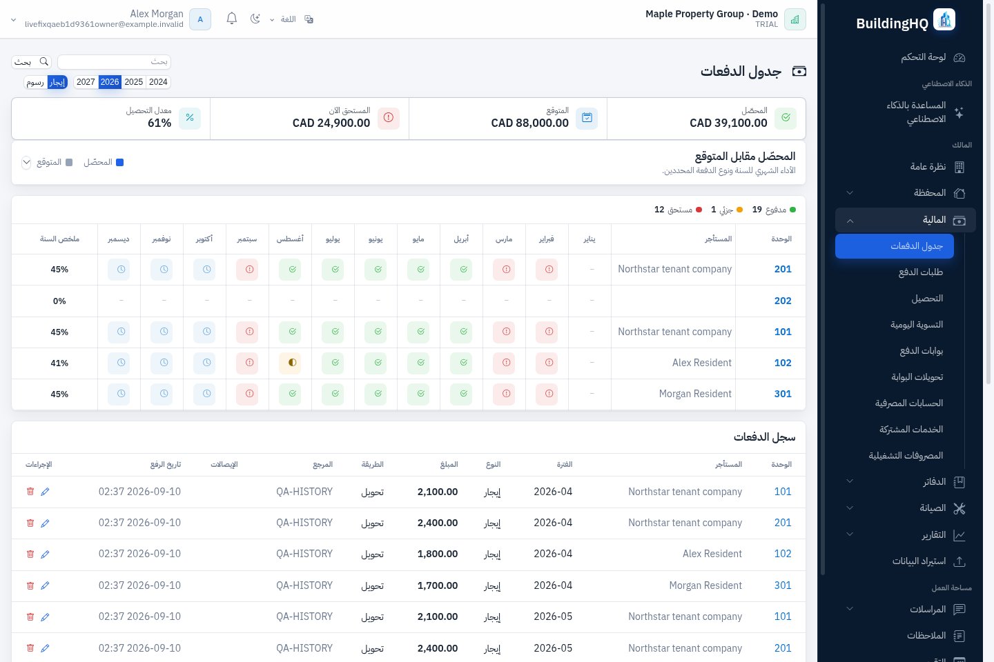Screen dimensions: 994x662
Task: Open the user menu chevron beside Alex Morgan
Action: click(x=13, y=20)
